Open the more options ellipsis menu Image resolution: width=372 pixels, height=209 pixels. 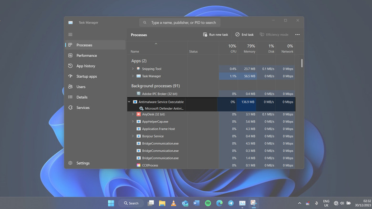(x=297, y=35)
